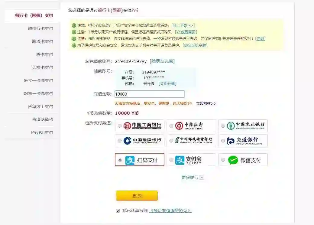Switch to 盛大一卡通支付 tab
The width and height of the screenshot is (314, 225).
pyautogui.click(x=38, y=80)
